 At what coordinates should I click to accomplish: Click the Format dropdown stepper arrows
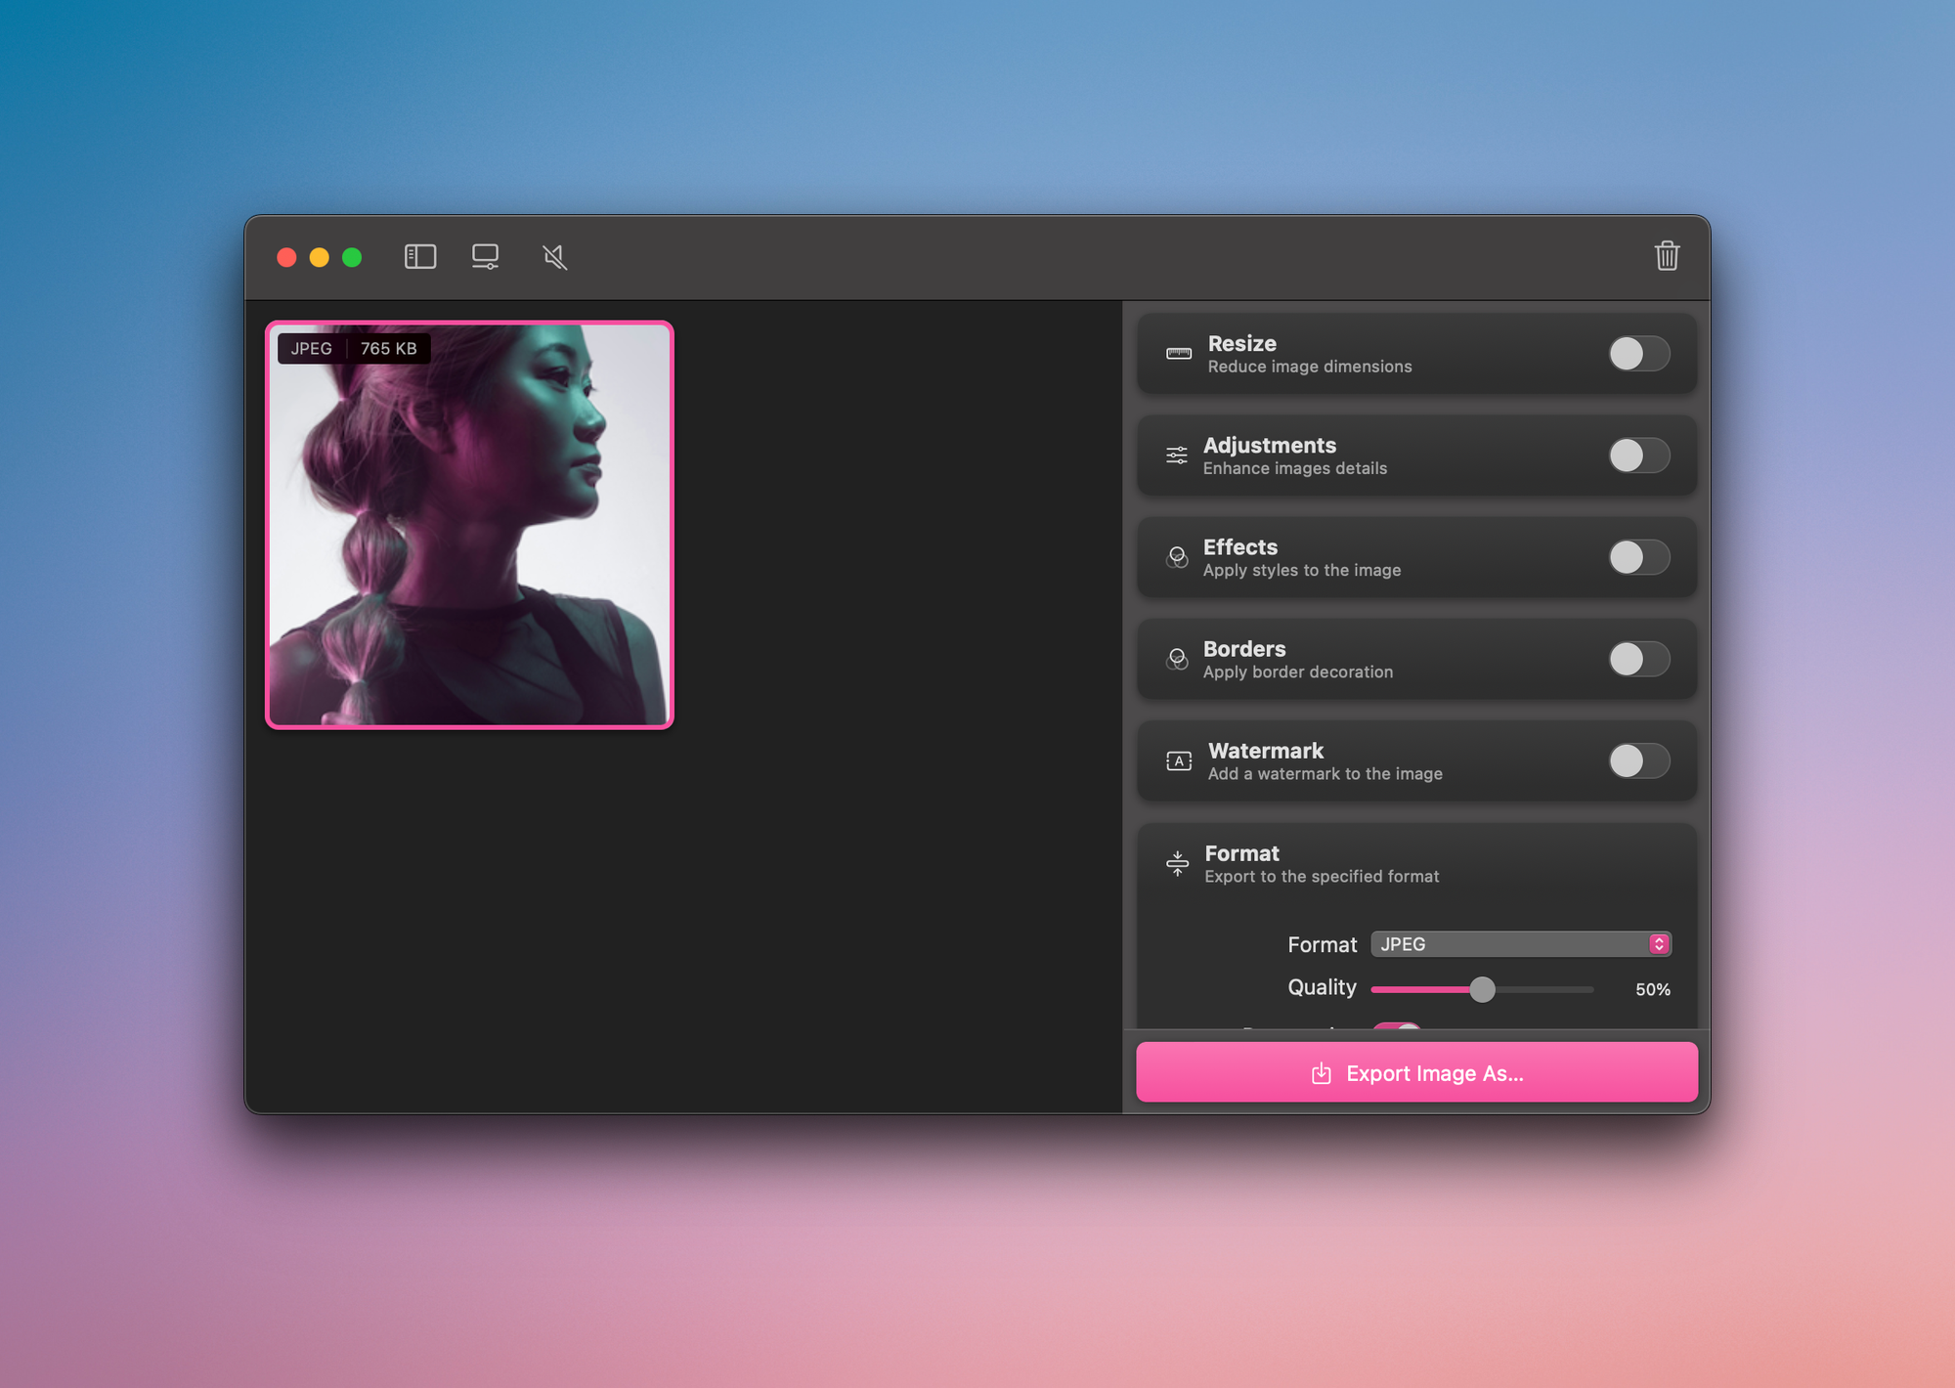(1658, 943)
